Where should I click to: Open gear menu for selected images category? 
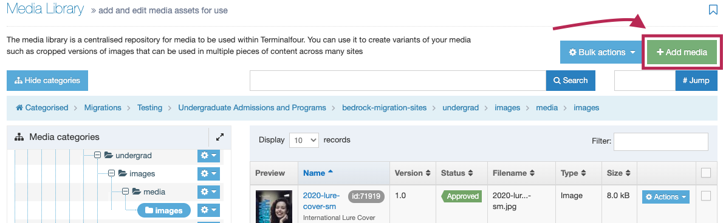tap(209, 210)
